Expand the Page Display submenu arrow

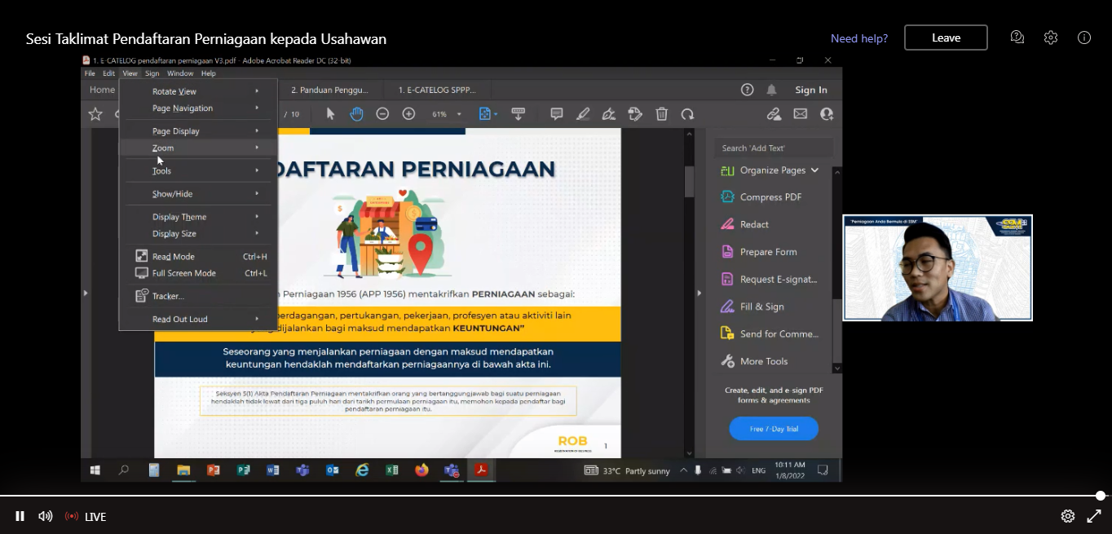[257, 130]
